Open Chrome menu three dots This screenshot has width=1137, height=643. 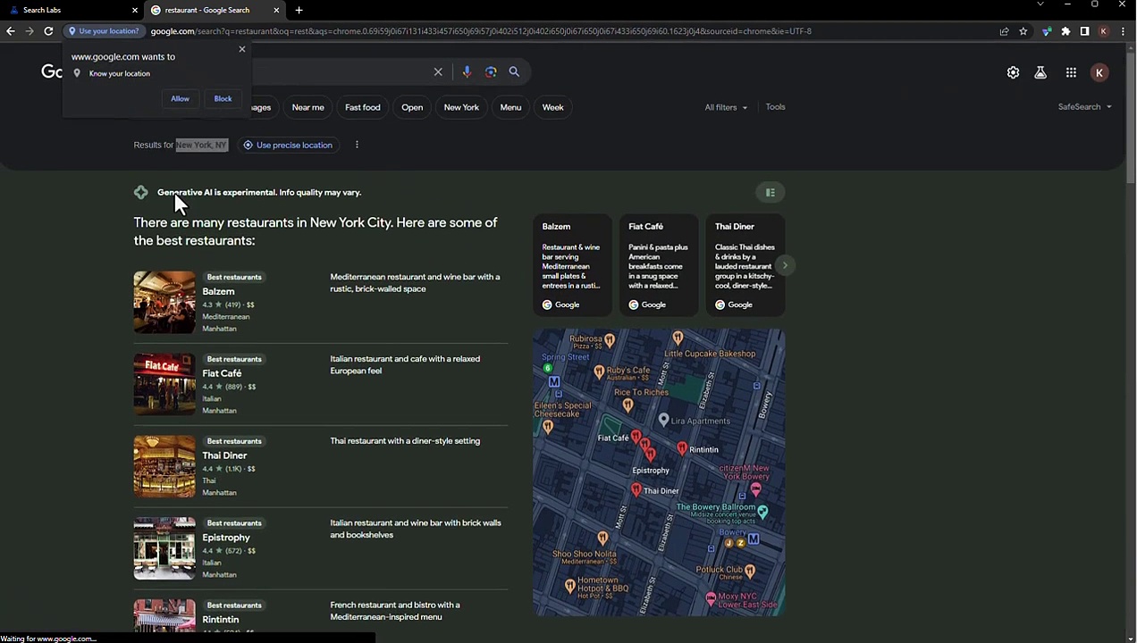[x=1123, y=31]
